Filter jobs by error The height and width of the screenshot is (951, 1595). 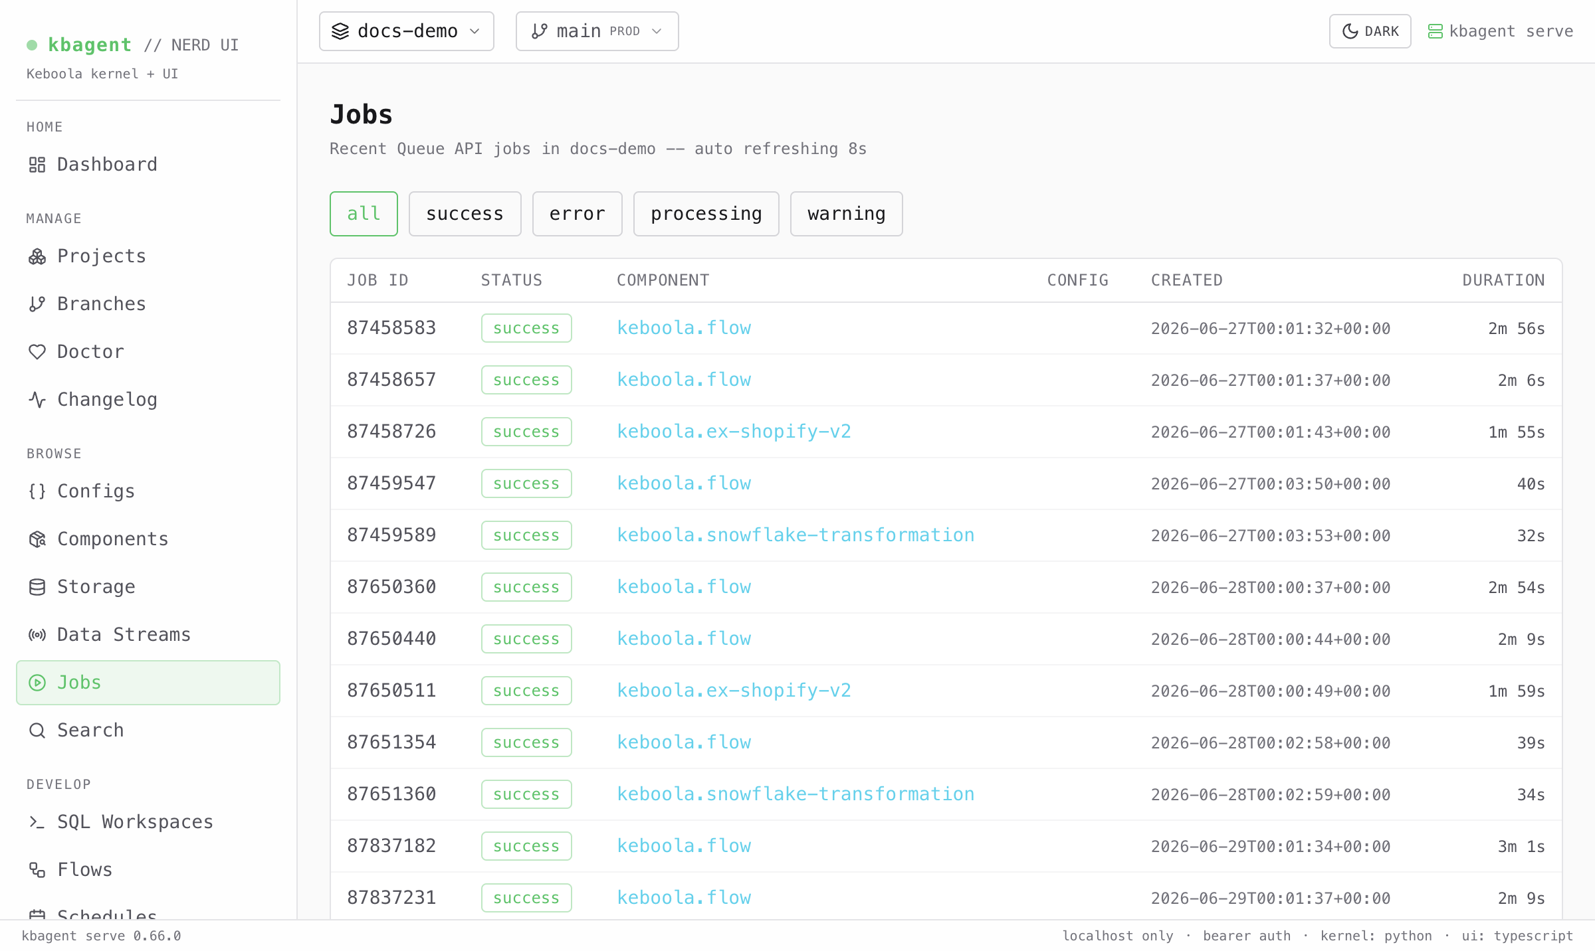[577, 214]
